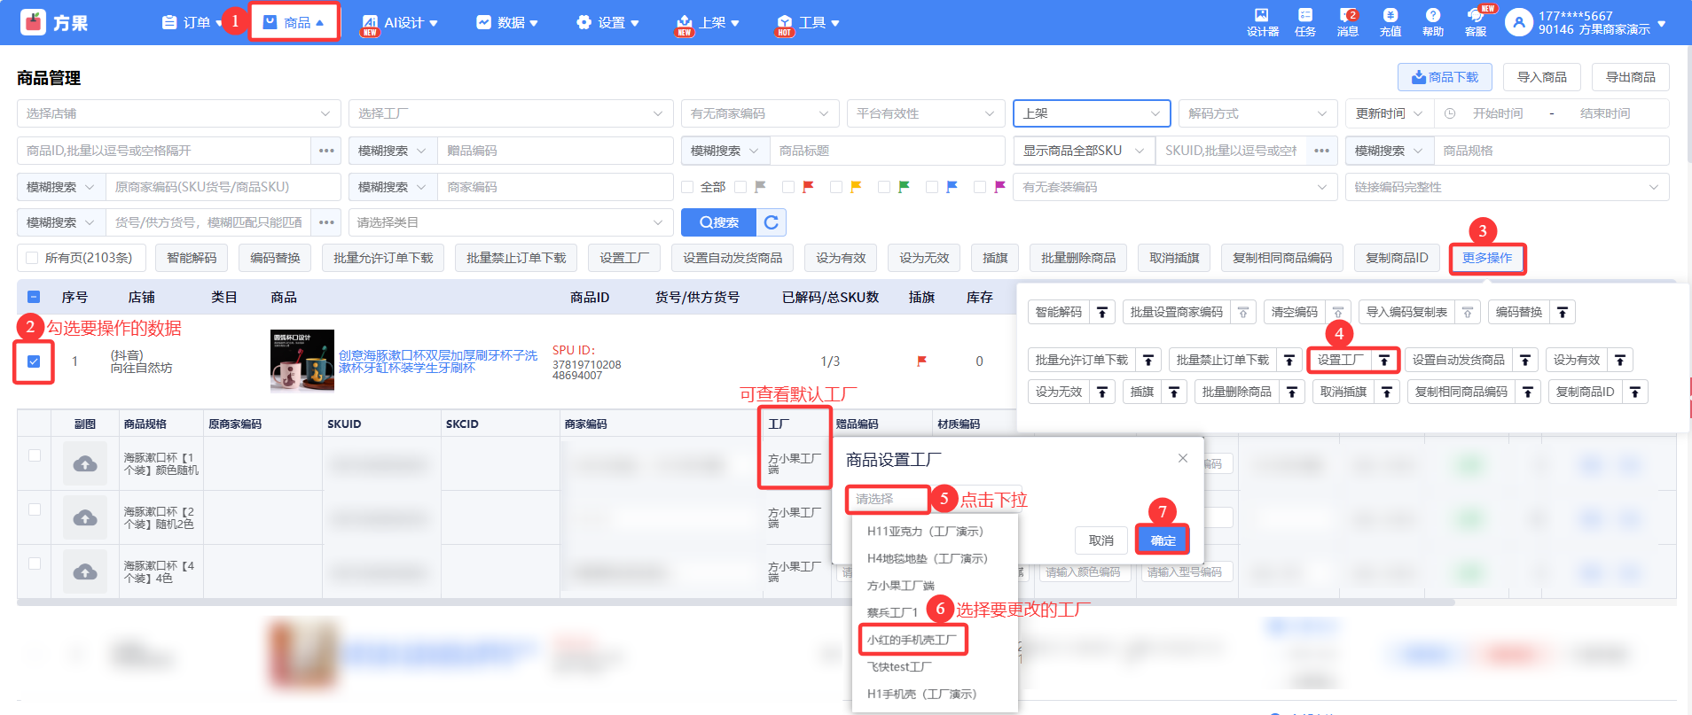Click the 商品下载 button
Viewport: 1692px width, 715px height.
coord(1445,77)
